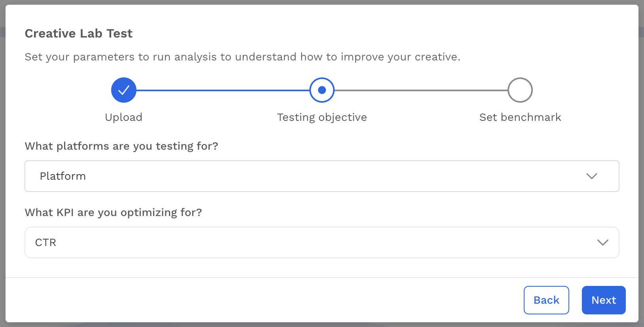This screenshot has width=644, height=327.
Task: Click the Upload step checkmark icon
Action: pyautogui.click(x=124, y=90)
